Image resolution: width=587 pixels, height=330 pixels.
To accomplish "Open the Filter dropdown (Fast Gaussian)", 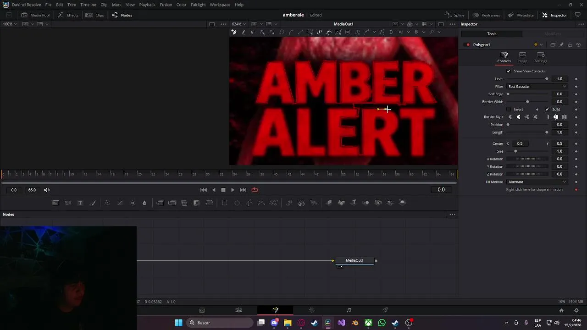I will tap(537, 87).
